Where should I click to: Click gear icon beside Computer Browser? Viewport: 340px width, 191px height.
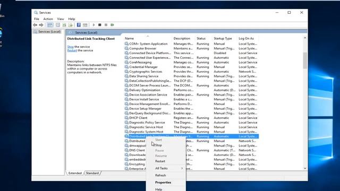click(126, 48)
